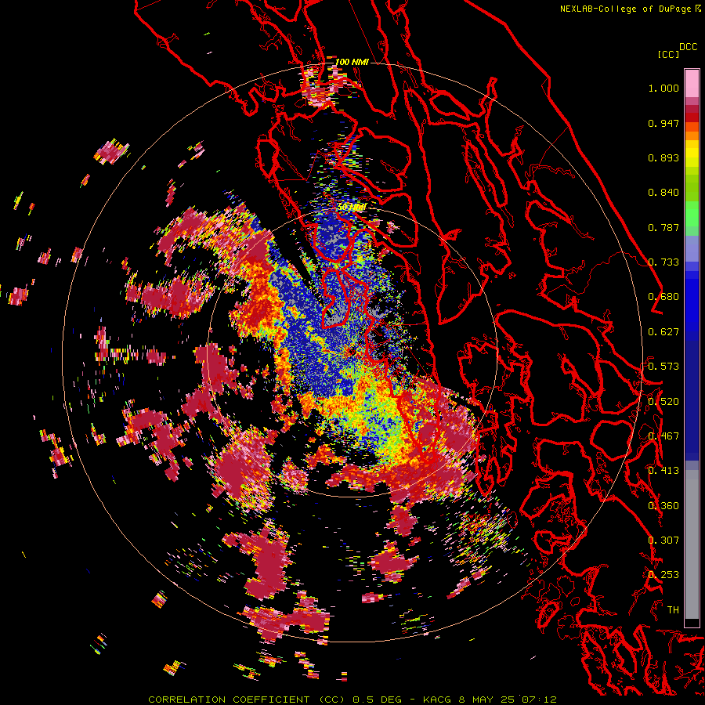Select the 0.733 scale value

[663, 262]
